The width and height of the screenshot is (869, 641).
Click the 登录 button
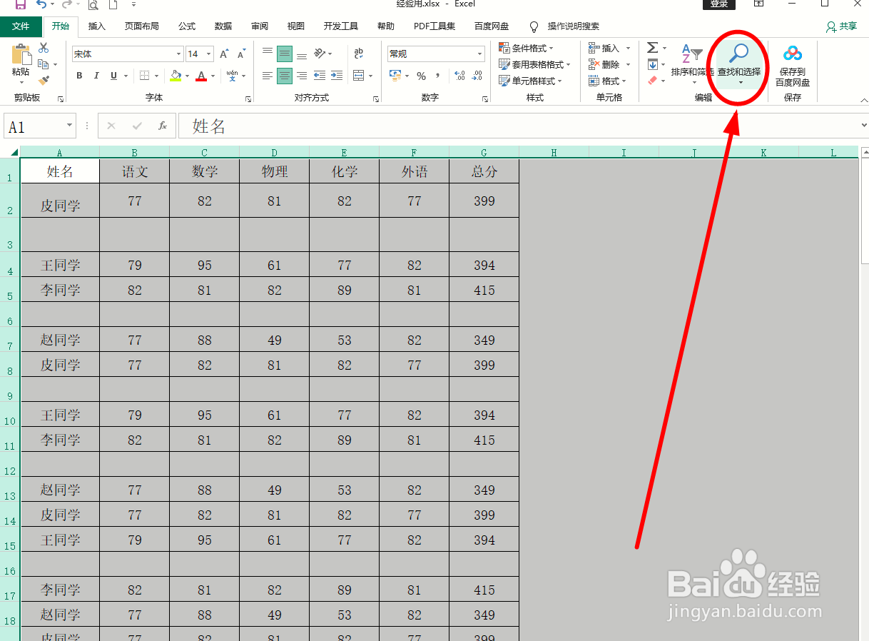click(x=718, y=4)
